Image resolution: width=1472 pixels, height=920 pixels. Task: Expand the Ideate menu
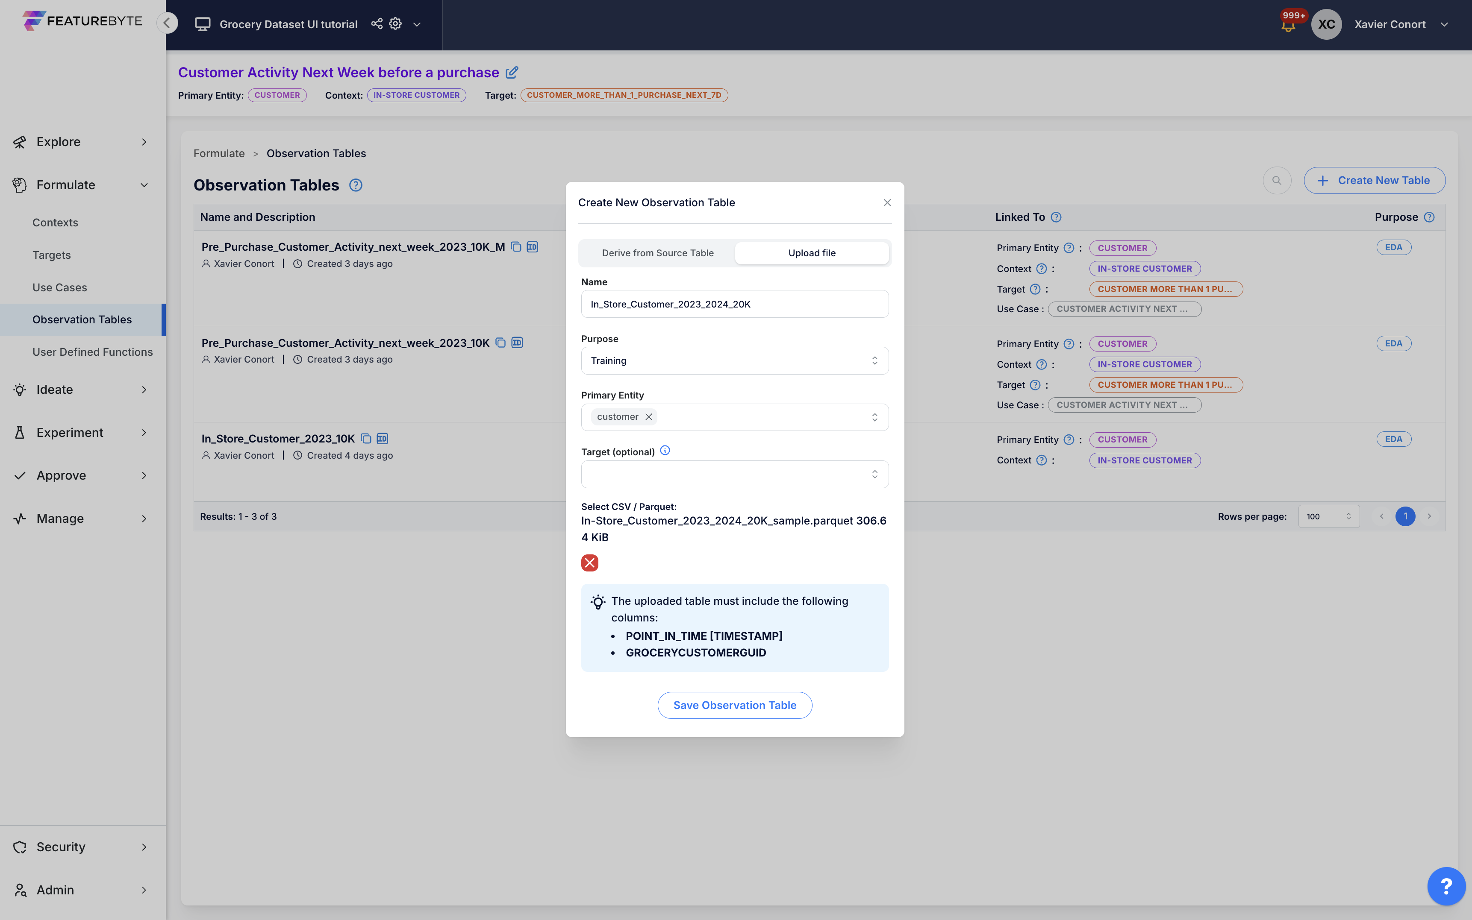coord(82,390)
